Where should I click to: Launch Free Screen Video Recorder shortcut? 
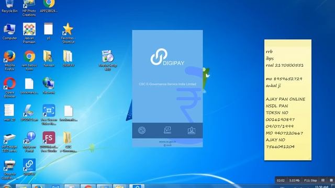tap(49, 115)
